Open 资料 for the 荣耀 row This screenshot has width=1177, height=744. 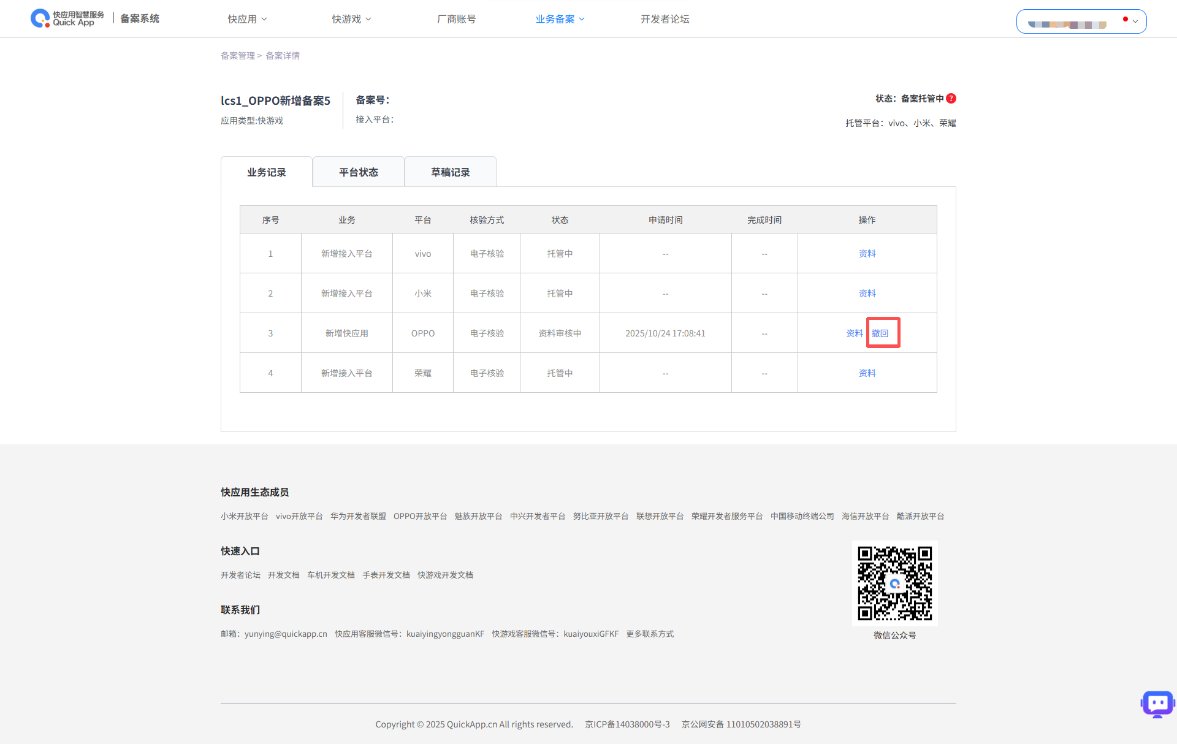(x=867, y=373)
